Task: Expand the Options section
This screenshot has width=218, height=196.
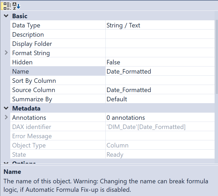Action: click(x=6, y=162)
